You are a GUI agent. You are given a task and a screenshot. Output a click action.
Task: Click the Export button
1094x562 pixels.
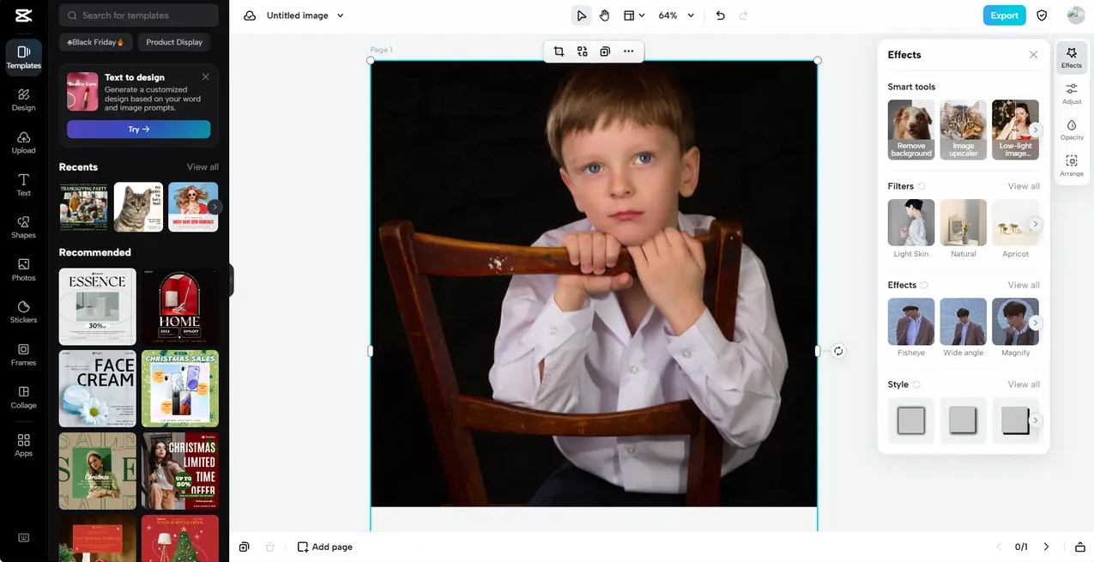coord(1004,15)
